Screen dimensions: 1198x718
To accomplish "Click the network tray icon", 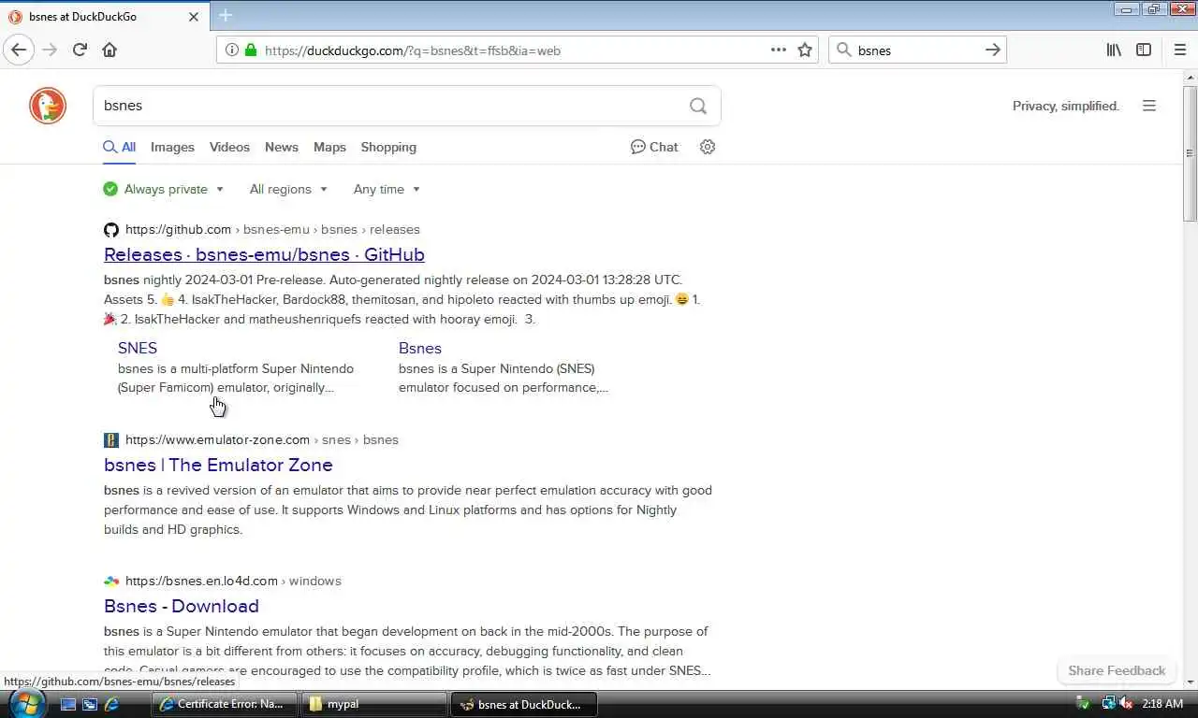I will (x=1109, y=704).
